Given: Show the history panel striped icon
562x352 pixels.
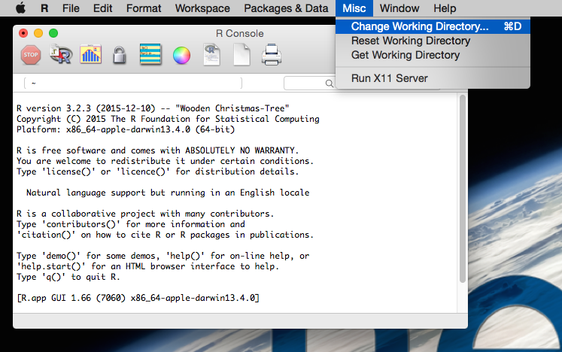Looking at the screenshot, I should [x=150, y=54].
